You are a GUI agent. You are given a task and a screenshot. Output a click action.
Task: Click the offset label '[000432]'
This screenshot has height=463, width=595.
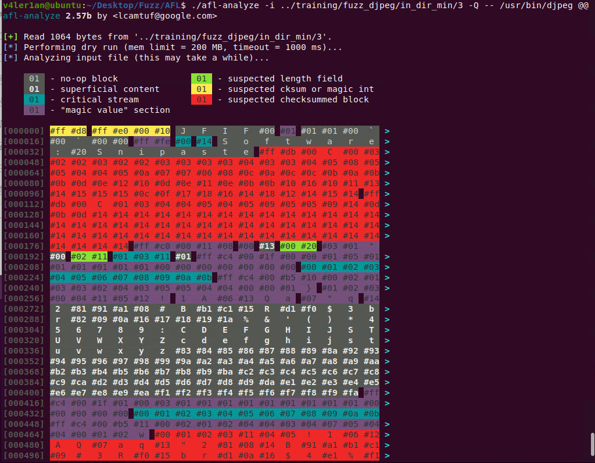point(23,414)
